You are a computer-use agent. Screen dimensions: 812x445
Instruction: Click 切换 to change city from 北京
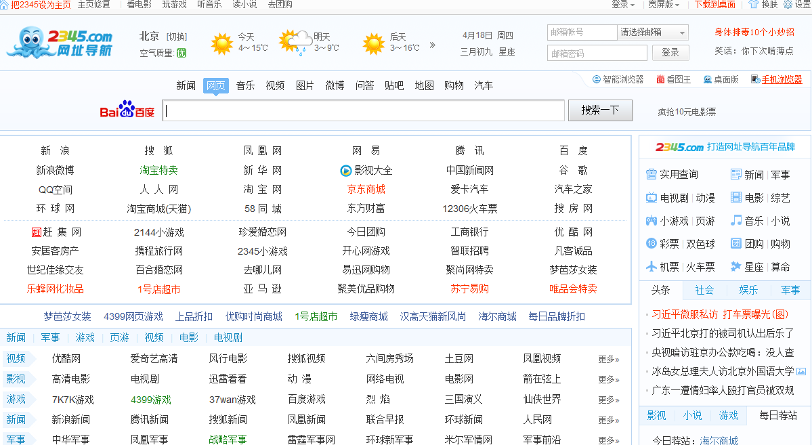pyautogui.click(x=177, y=37)
